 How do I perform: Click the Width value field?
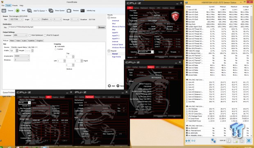tap(13, 51)
